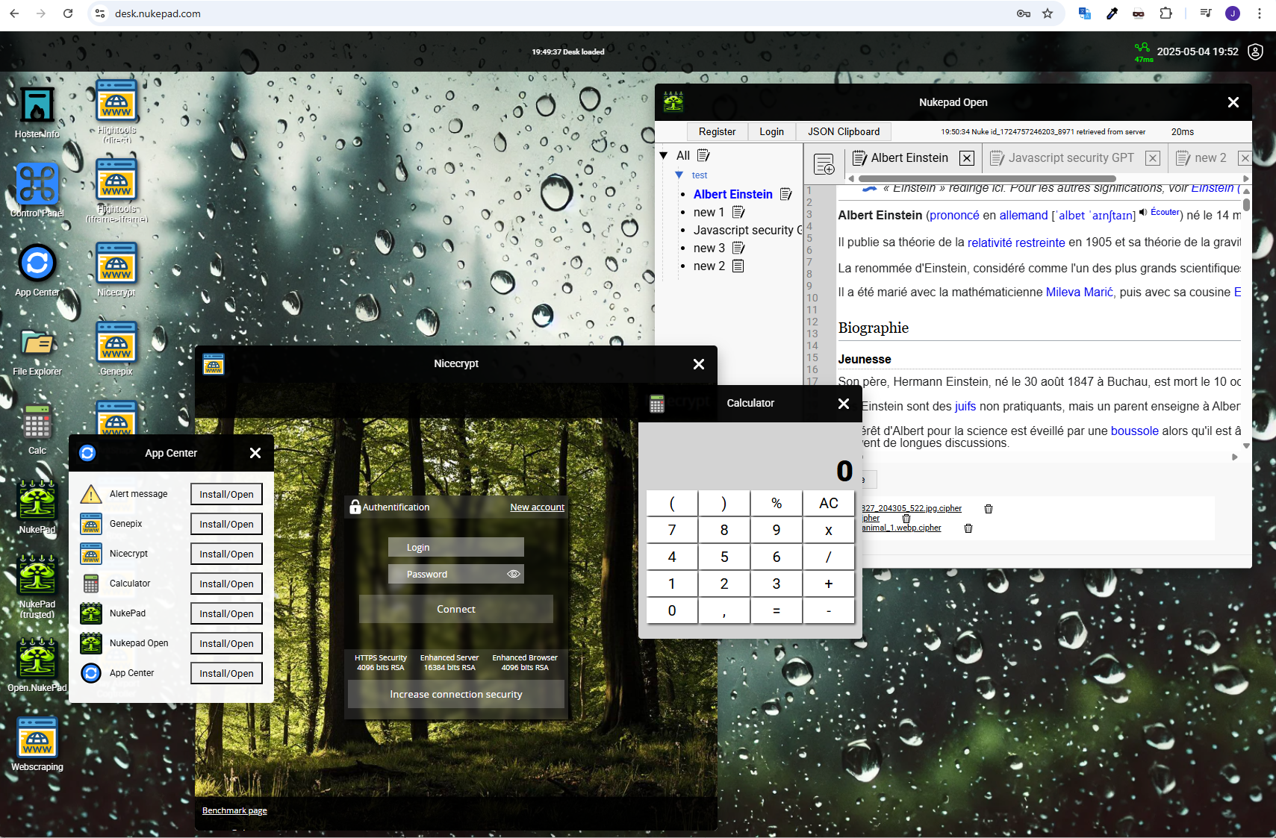Launch the Webscraping desktop icon

coord(37,737)
